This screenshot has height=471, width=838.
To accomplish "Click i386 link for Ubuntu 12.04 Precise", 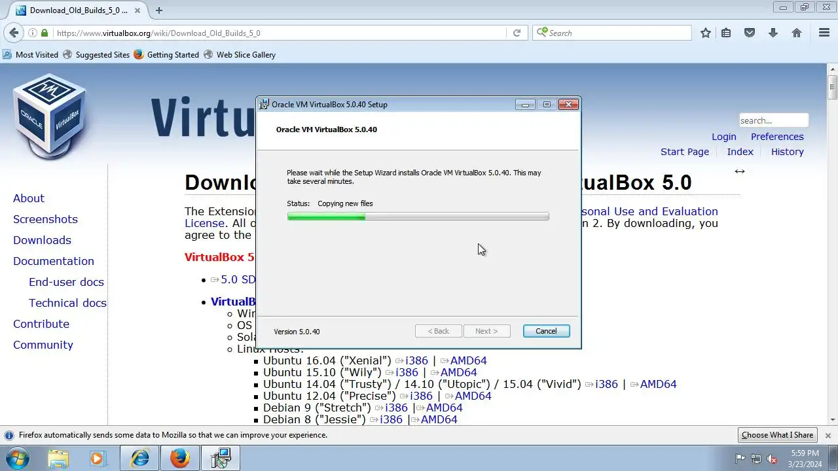I will pyautogui.click(x=421, y=396).
